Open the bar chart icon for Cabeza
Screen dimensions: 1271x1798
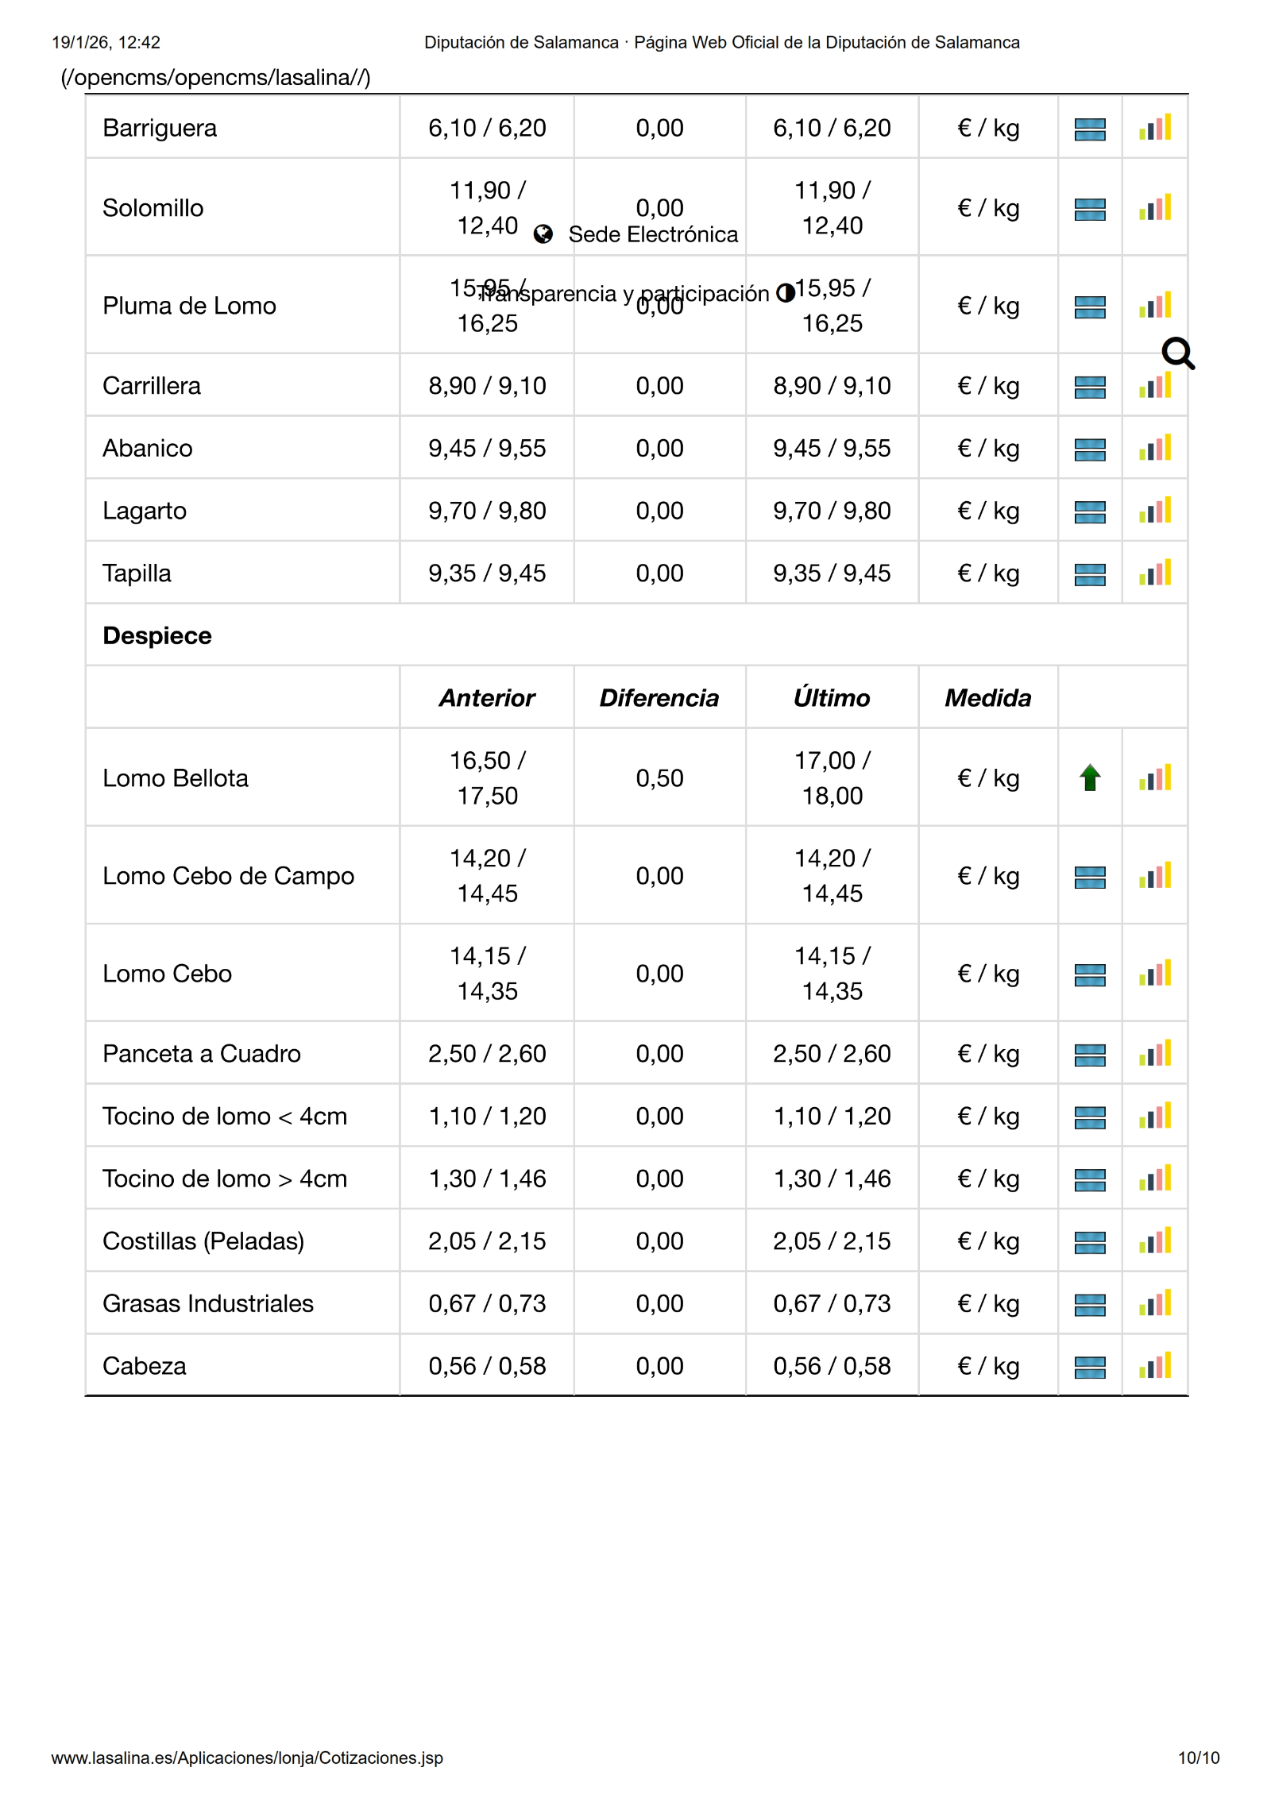click(1154, 1365)
